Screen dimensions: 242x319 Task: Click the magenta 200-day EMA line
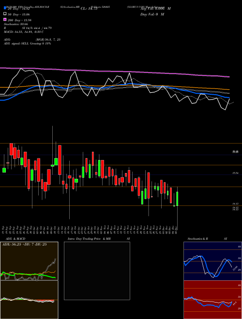click(115, 72)
